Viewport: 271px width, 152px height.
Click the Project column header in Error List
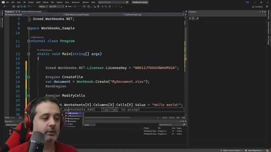[x=146, y=128]
